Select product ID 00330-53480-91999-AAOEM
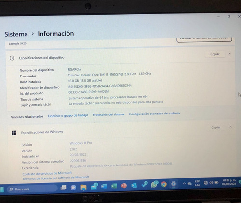The width and height of the screenshot is (241, 203). [89, 92]
